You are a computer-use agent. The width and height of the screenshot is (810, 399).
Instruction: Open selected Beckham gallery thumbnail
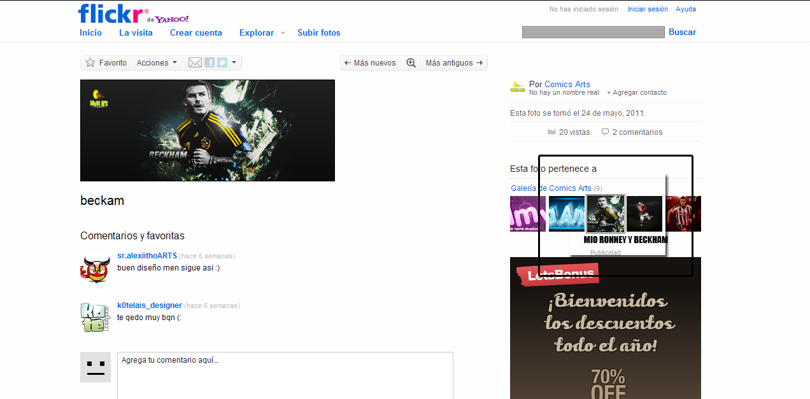(605, 213)
